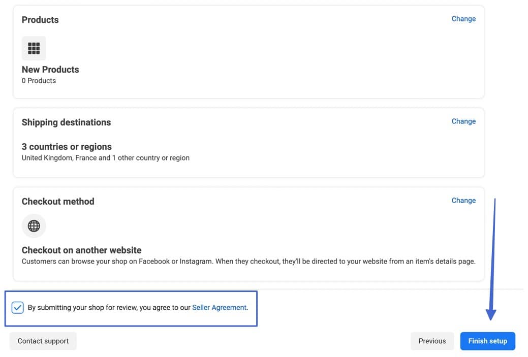Image resolution: width=528 pixels, height=357 pixels.
Task: Select the Checkout method heading
Action: [x=58, y=202]
